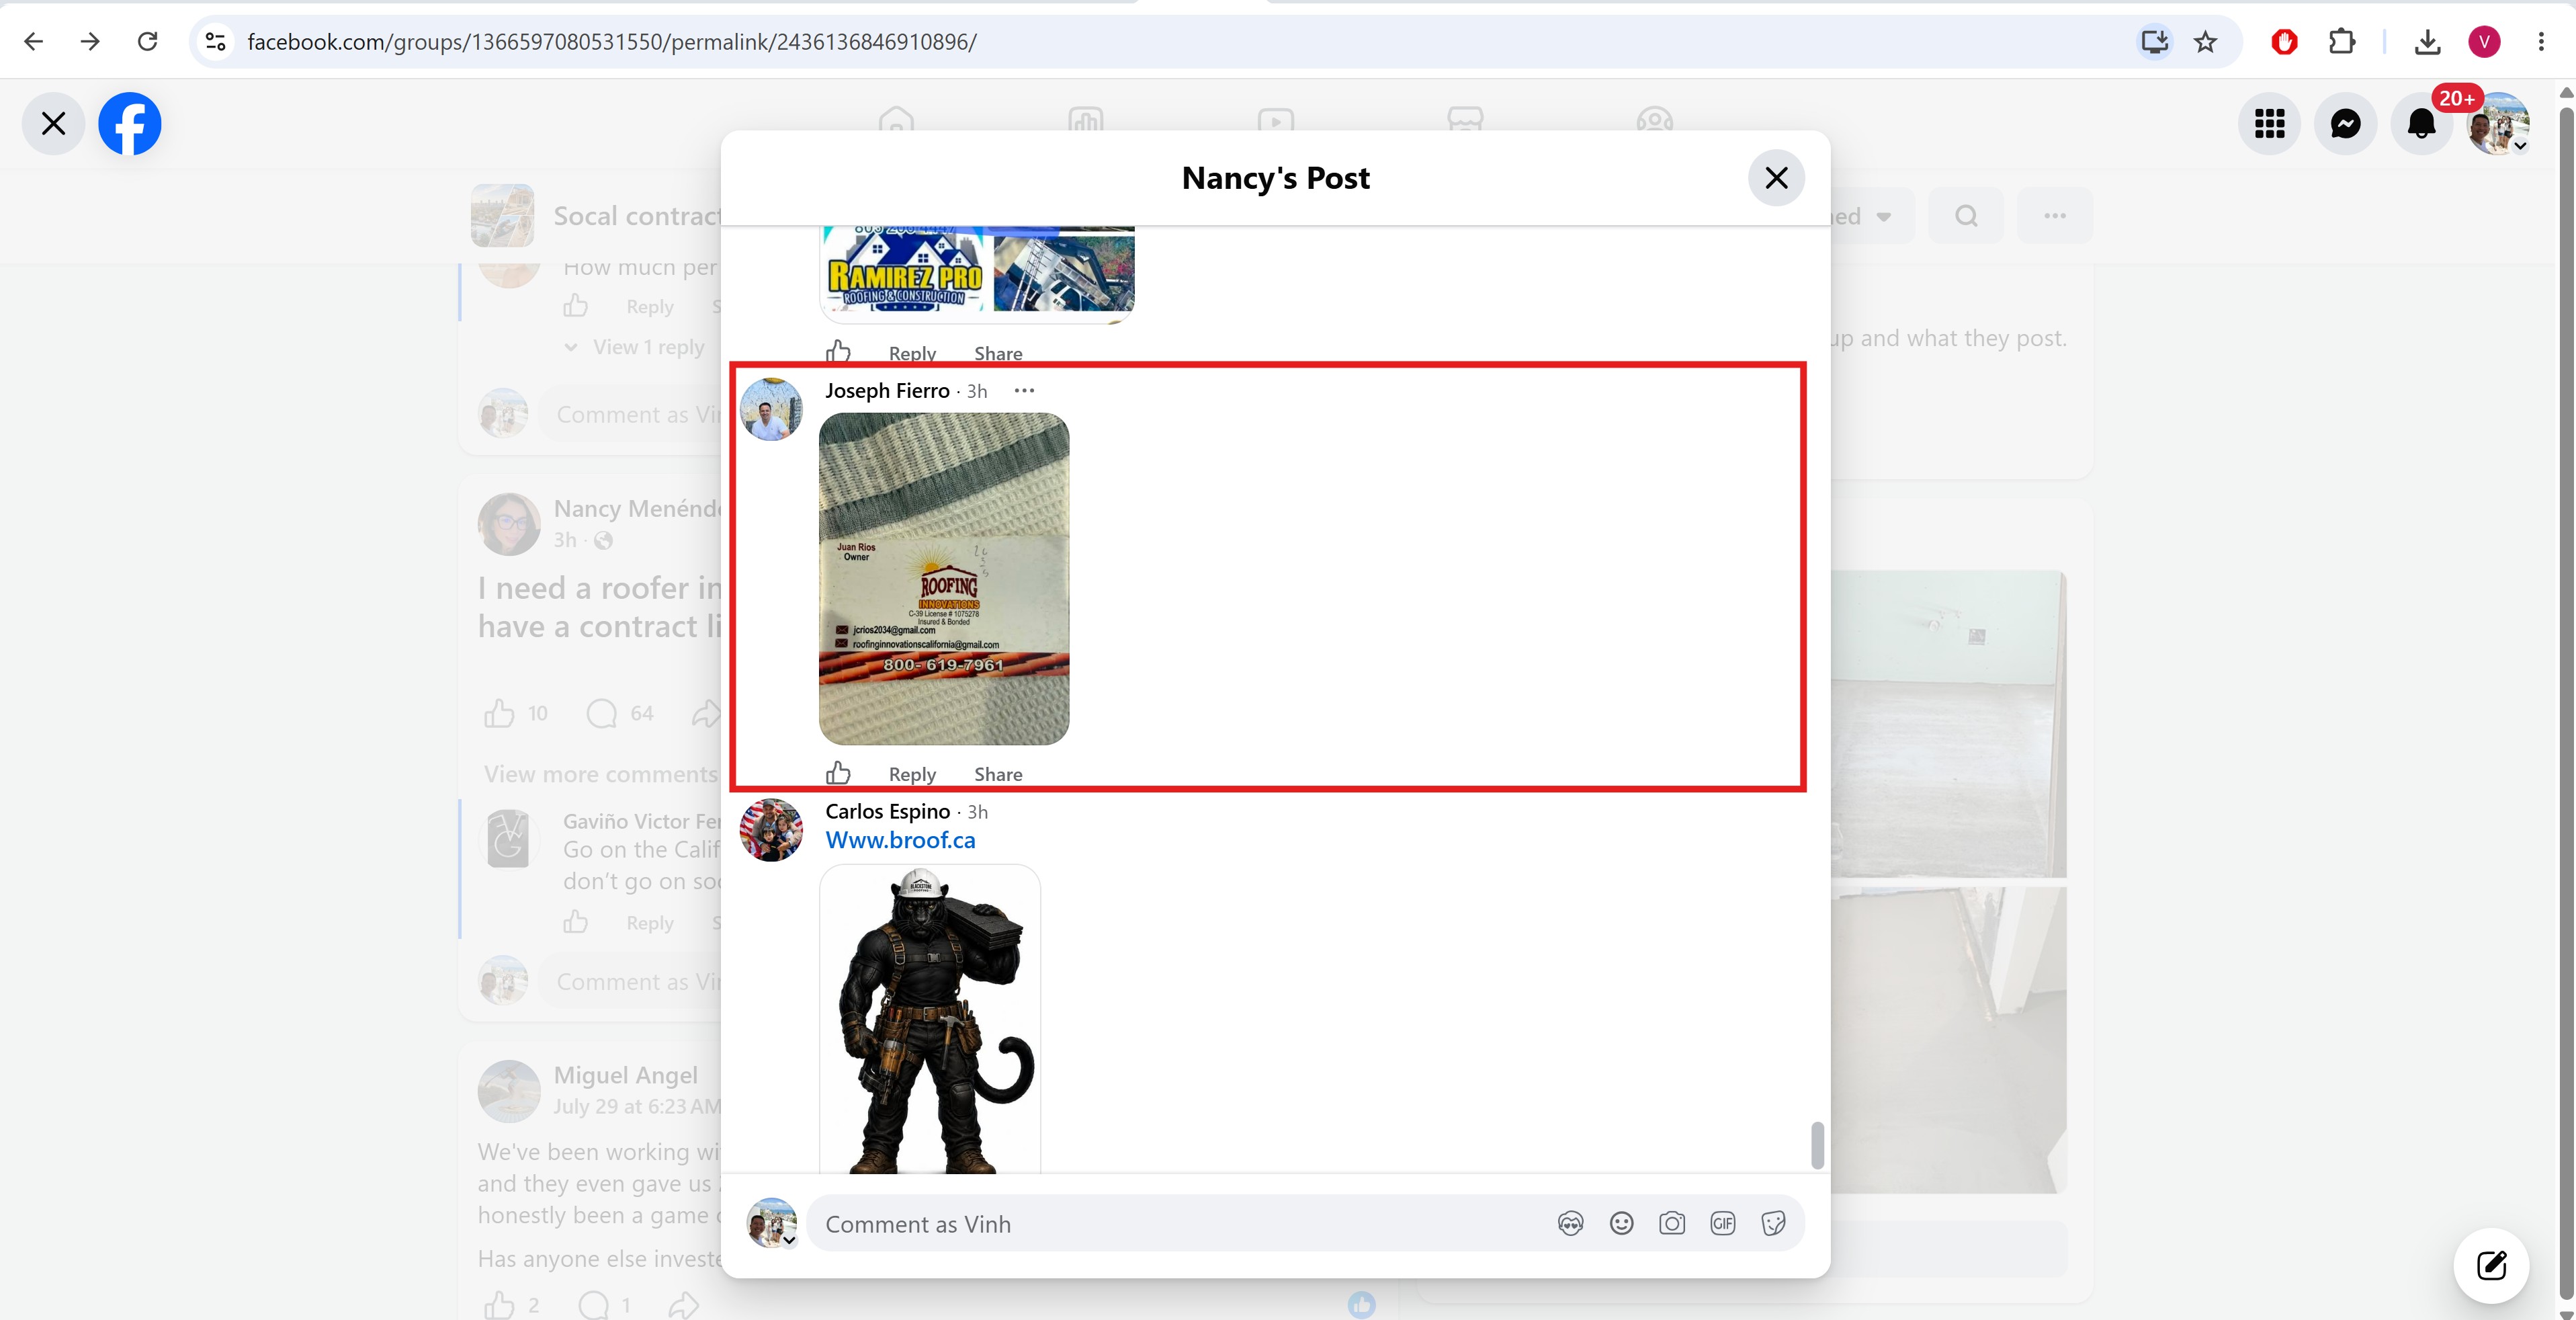Open Miguel Angel's profile in the feed
Viewport: 2576px width, 1320px height.
tap(626, 1075)
